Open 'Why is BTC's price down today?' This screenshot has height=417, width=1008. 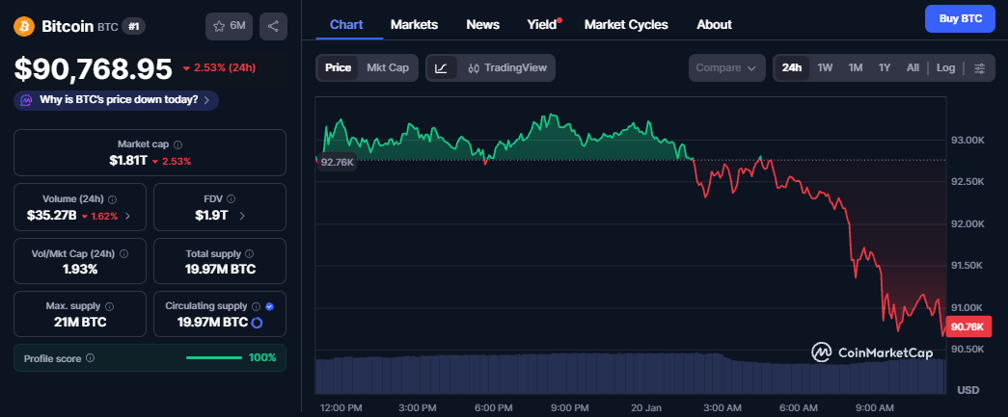pyautogui.click(x=118, y=99)
